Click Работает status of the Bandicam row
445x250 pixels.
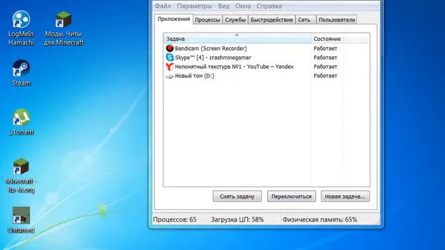pos(325,49)
